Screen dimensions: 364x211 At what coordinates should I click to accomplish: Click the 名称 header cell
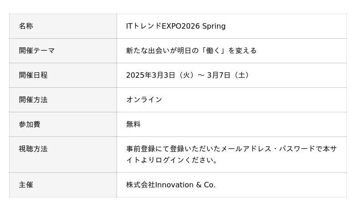[26, 26]
